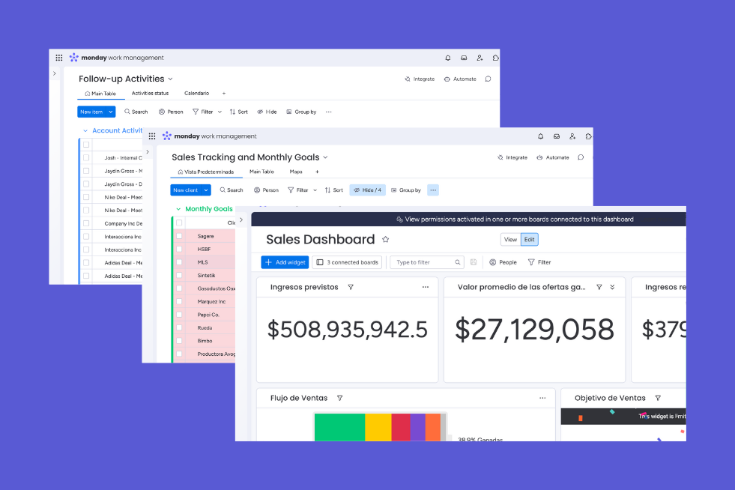Add a view in Follow-up Activities board
Image resolution: width=735 pixels, height=490 pixels.
click(223, 94)
